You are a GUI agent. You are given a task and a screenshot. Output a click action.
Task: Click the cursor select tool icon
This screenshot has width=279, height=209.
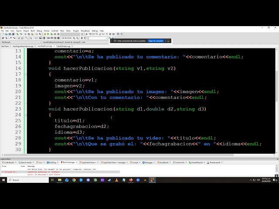coord(31,38)
